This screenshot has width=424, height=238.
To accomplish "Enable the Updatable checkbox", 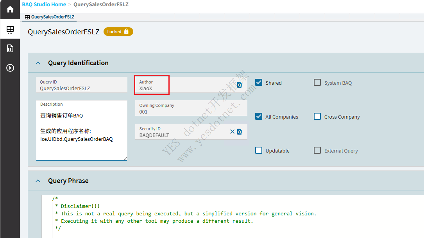I will click(258, 150).
